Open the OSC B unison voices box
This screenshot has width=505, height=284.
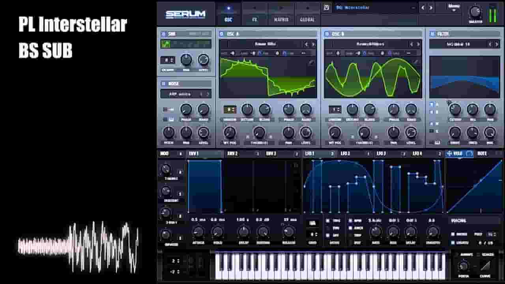(335, 109)
